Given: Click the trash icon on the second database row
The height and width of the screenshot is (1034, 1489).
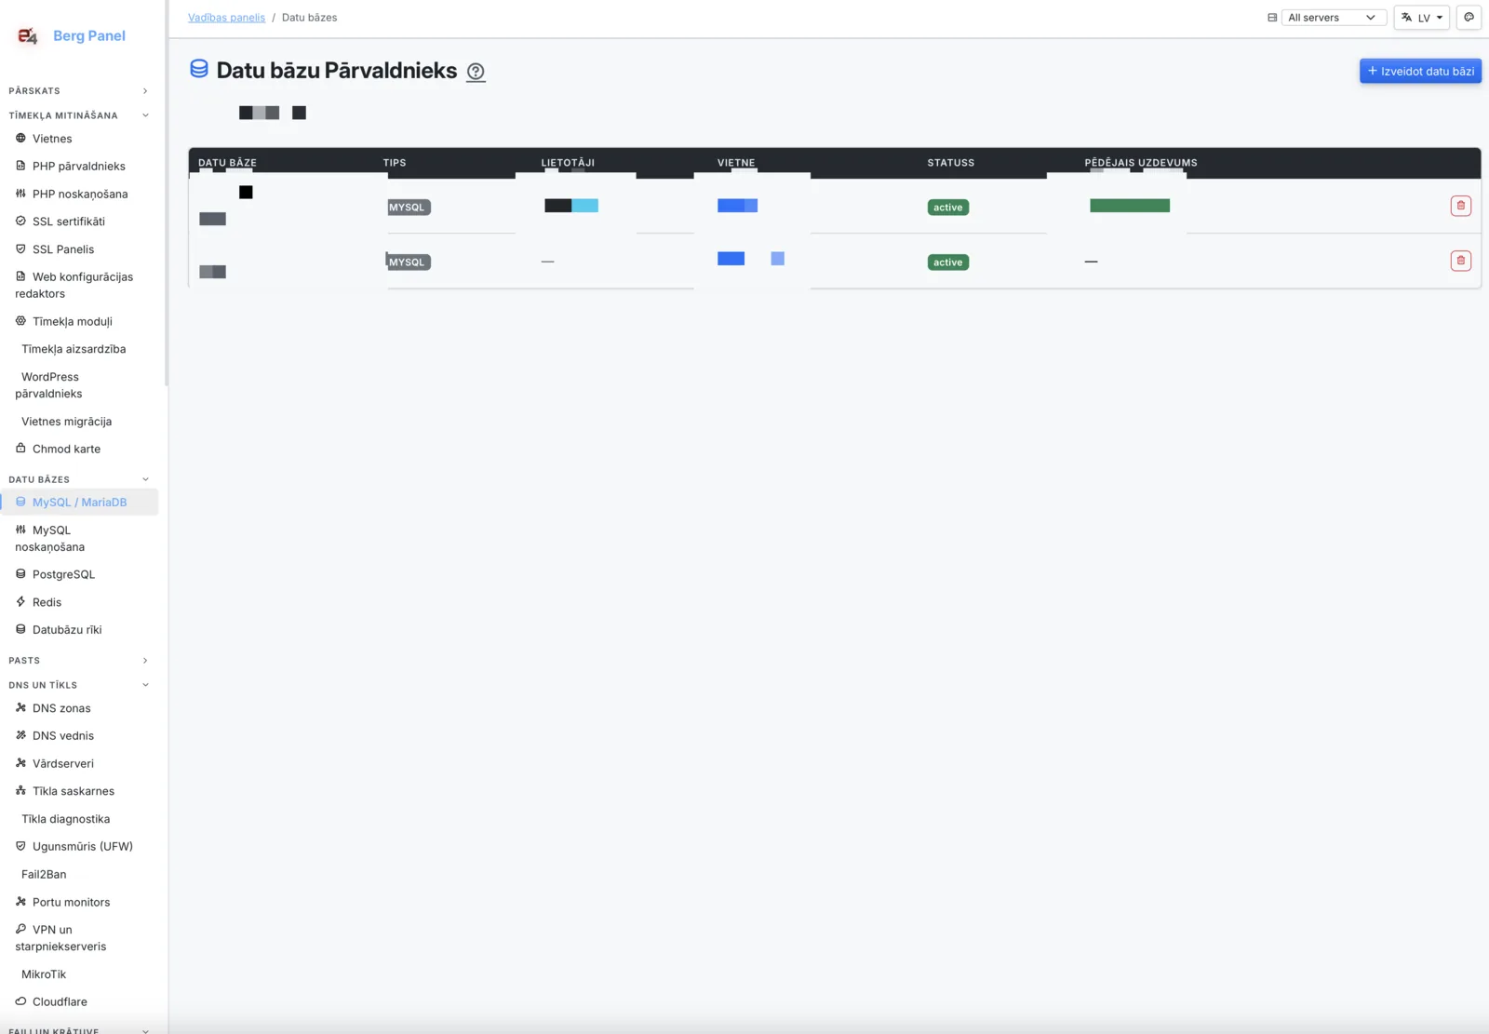Looking at the screenshot, I should 1460,261.
